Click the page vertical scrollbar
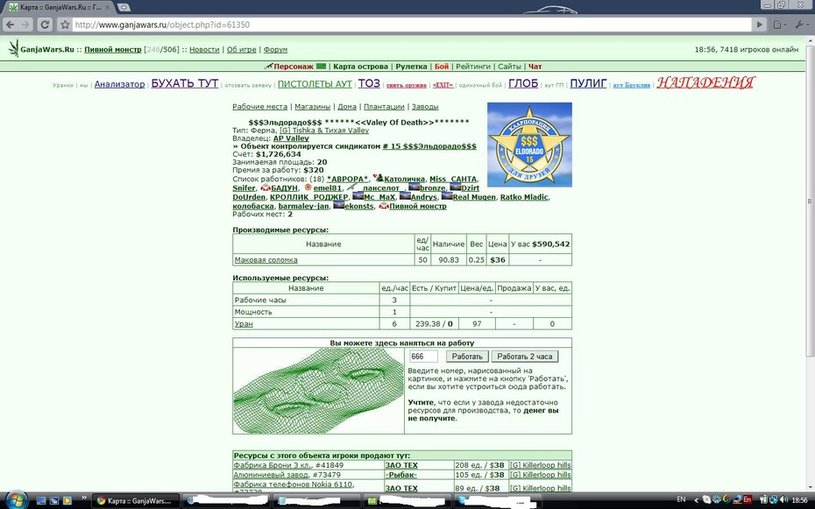 pyautogui.click(x=810, y=200)
